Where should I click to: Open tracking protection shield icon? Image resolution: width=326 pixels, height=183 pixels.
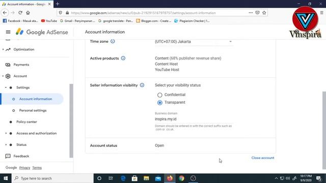[60, 13]
